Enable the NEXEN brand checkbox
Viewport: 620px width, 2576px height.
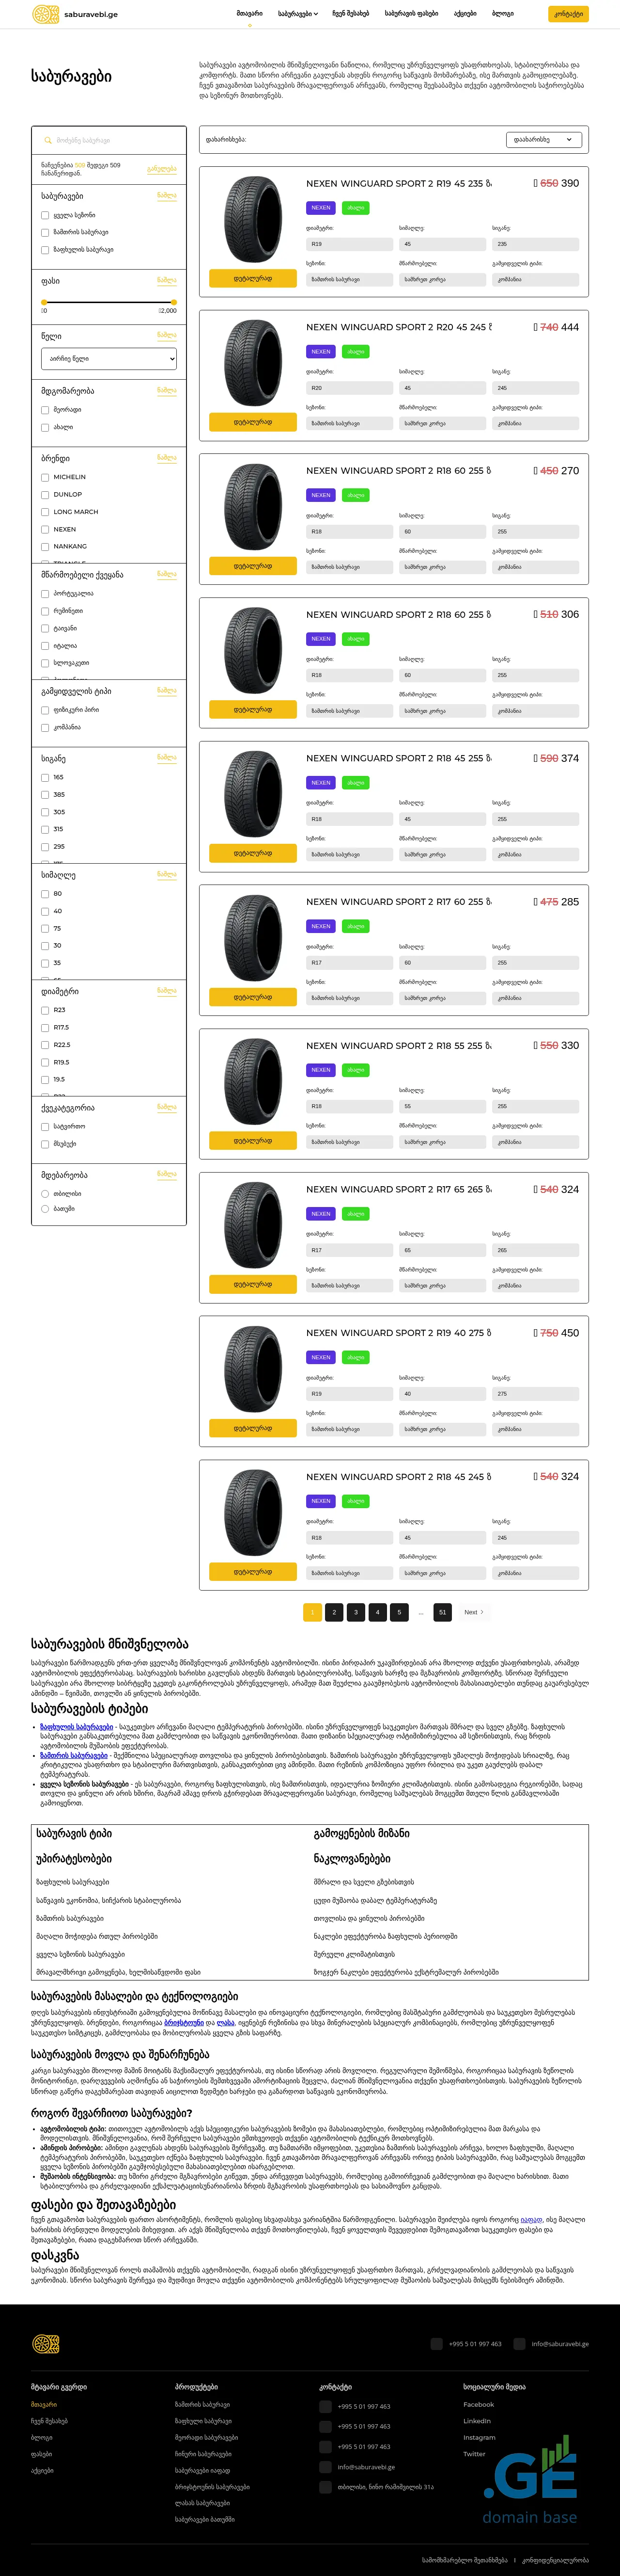(x=45, y=529)
